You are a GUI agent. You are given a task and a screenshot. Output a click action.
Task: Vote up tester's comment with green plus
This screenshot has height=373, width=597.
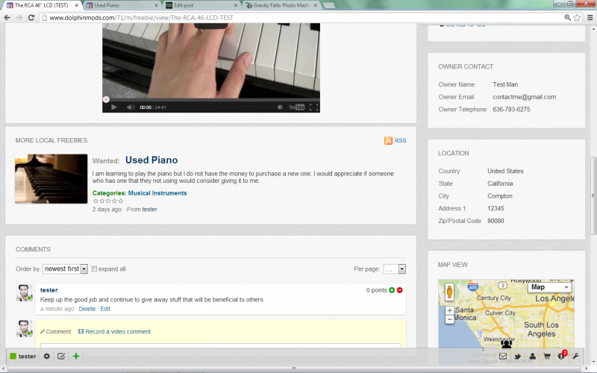coord(392,290)
